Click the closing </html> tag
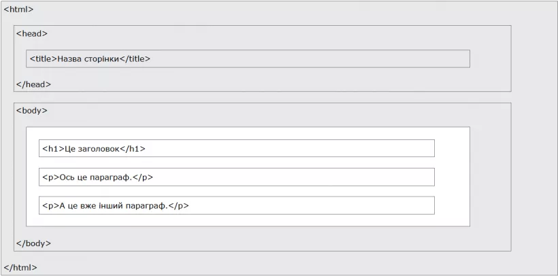558x276 pixels. 20,267
